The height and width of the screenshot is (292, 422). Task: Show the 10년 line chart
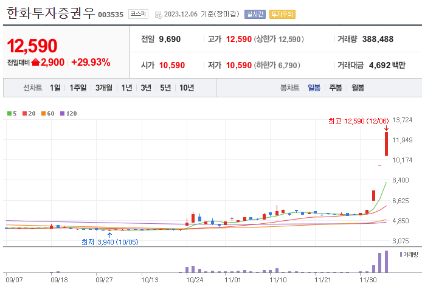pos(187,88)
